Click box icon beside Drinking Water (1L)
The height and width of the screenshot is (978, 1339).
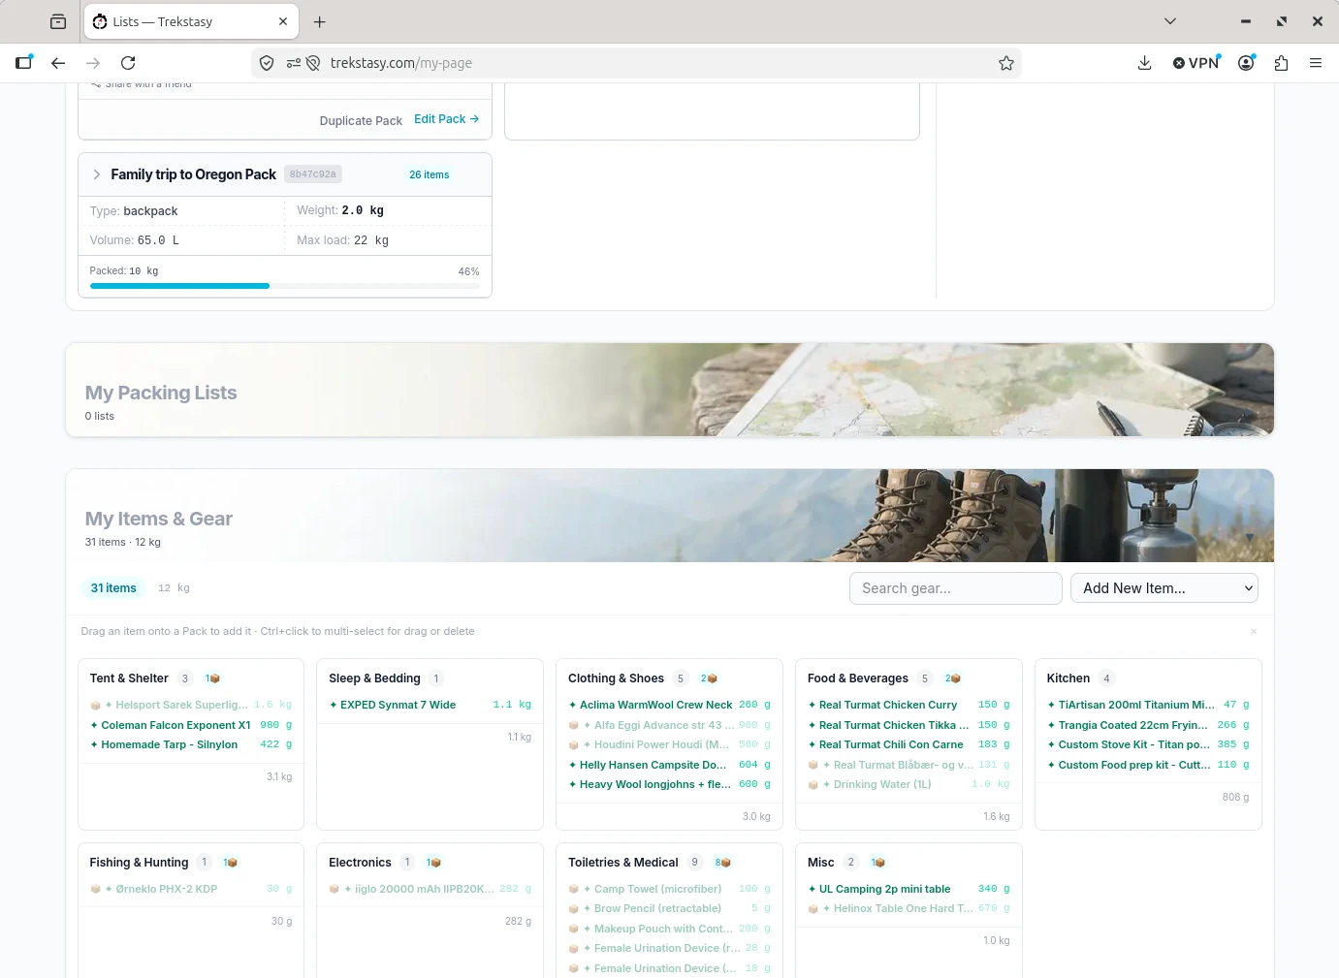click(x=813, y=785)
